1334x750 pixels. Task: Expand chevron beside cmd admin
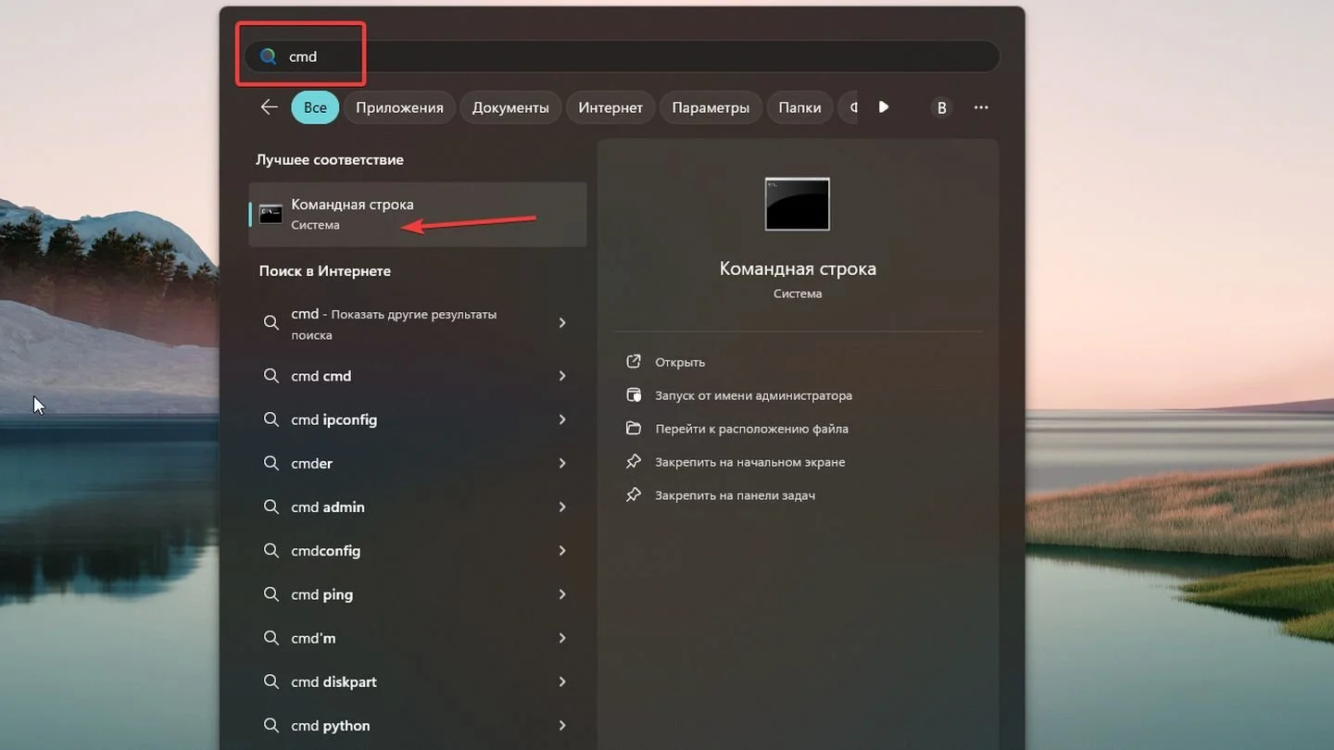pyautogui.click(x=562, y=507)
